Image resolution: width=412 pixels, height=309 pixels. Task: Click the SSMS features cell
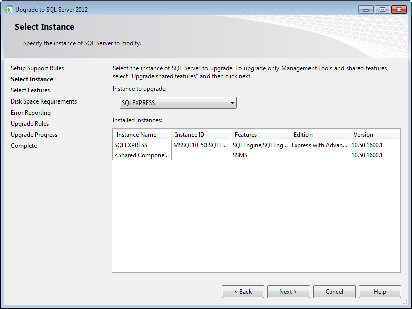[x=260, y=155]
